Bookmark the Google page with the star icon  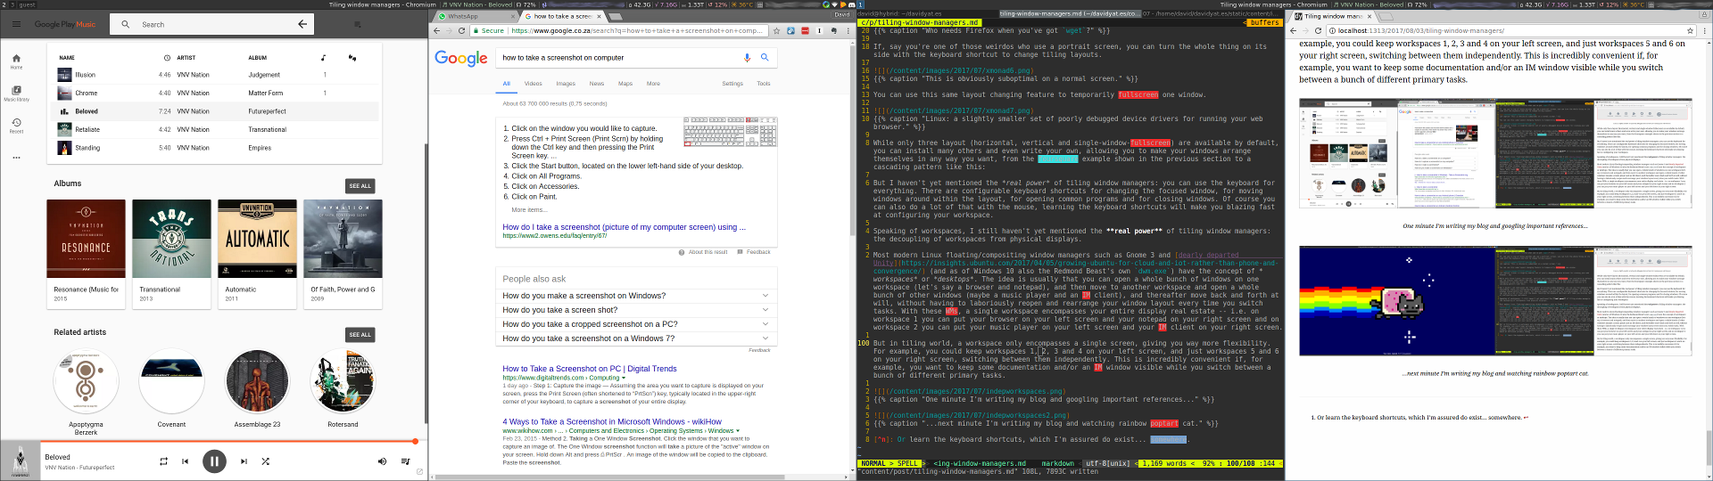click(x=776, y=30)
